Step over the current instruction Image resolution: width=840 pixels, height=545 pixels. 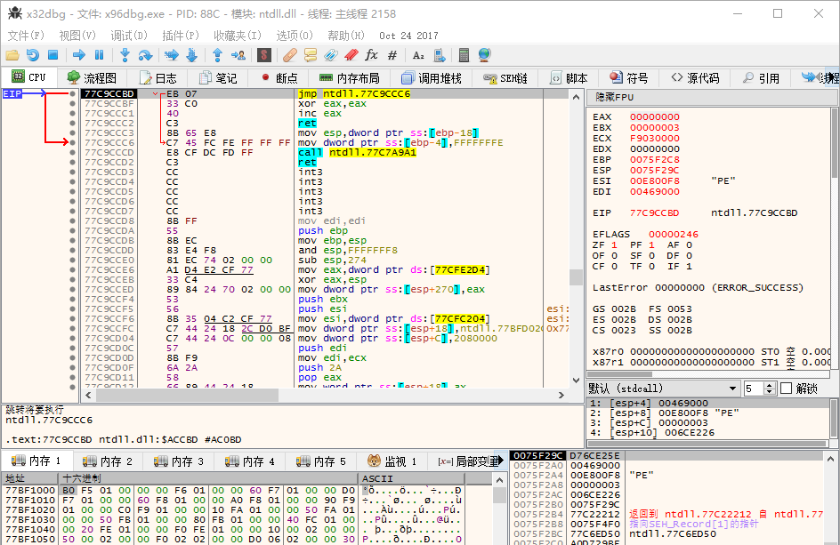(x=145, y=55)
